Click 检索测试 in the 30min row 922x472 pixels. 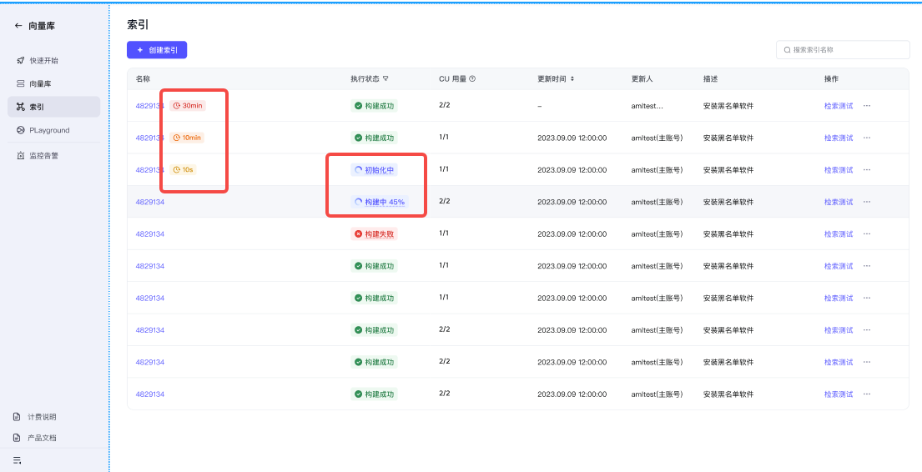click(839, 106)
